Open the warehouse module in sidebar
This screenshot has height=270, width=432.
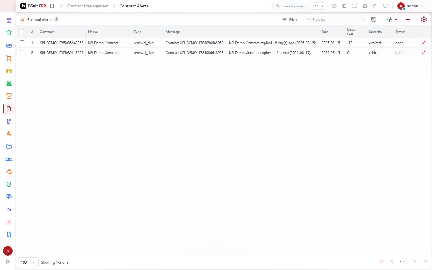tap(9, 71)
